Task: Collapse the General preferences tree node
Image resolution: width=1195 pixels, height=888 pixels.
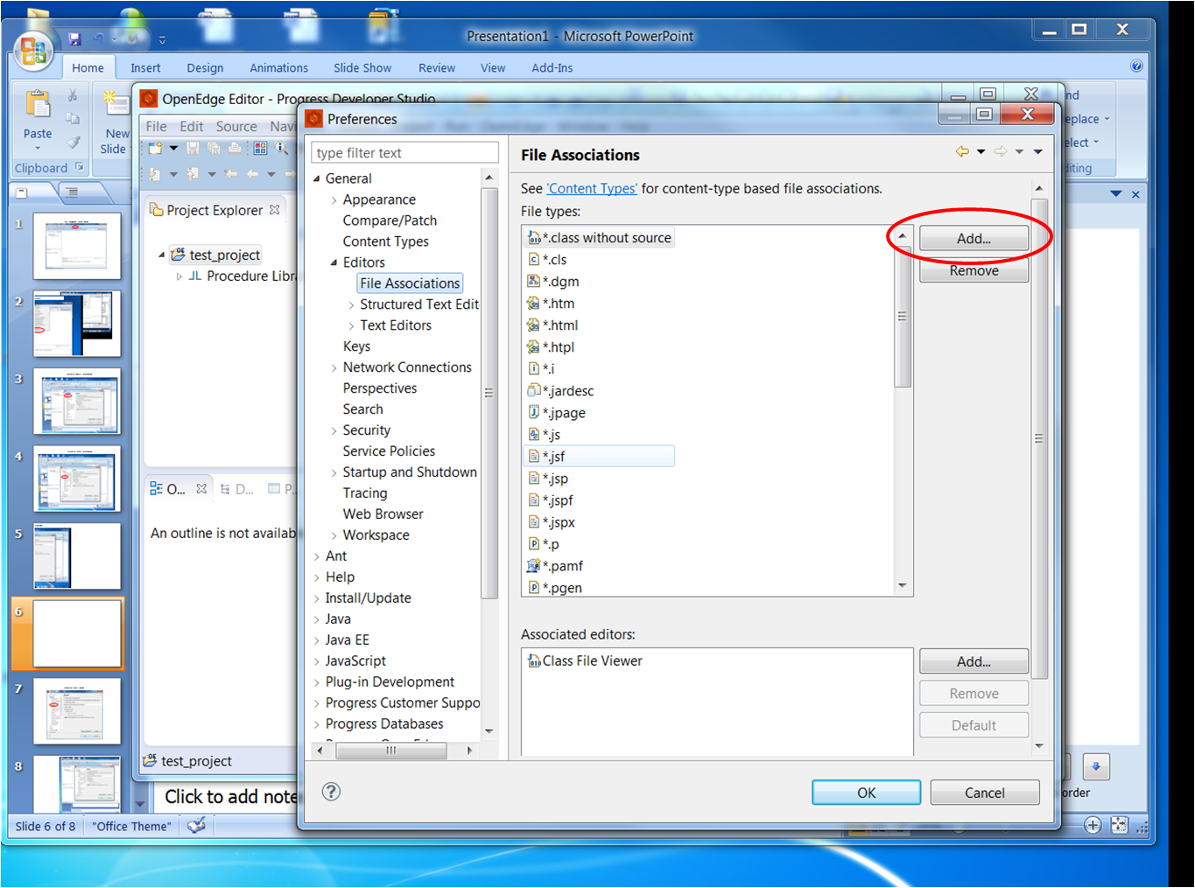Action: coord(319,178)
